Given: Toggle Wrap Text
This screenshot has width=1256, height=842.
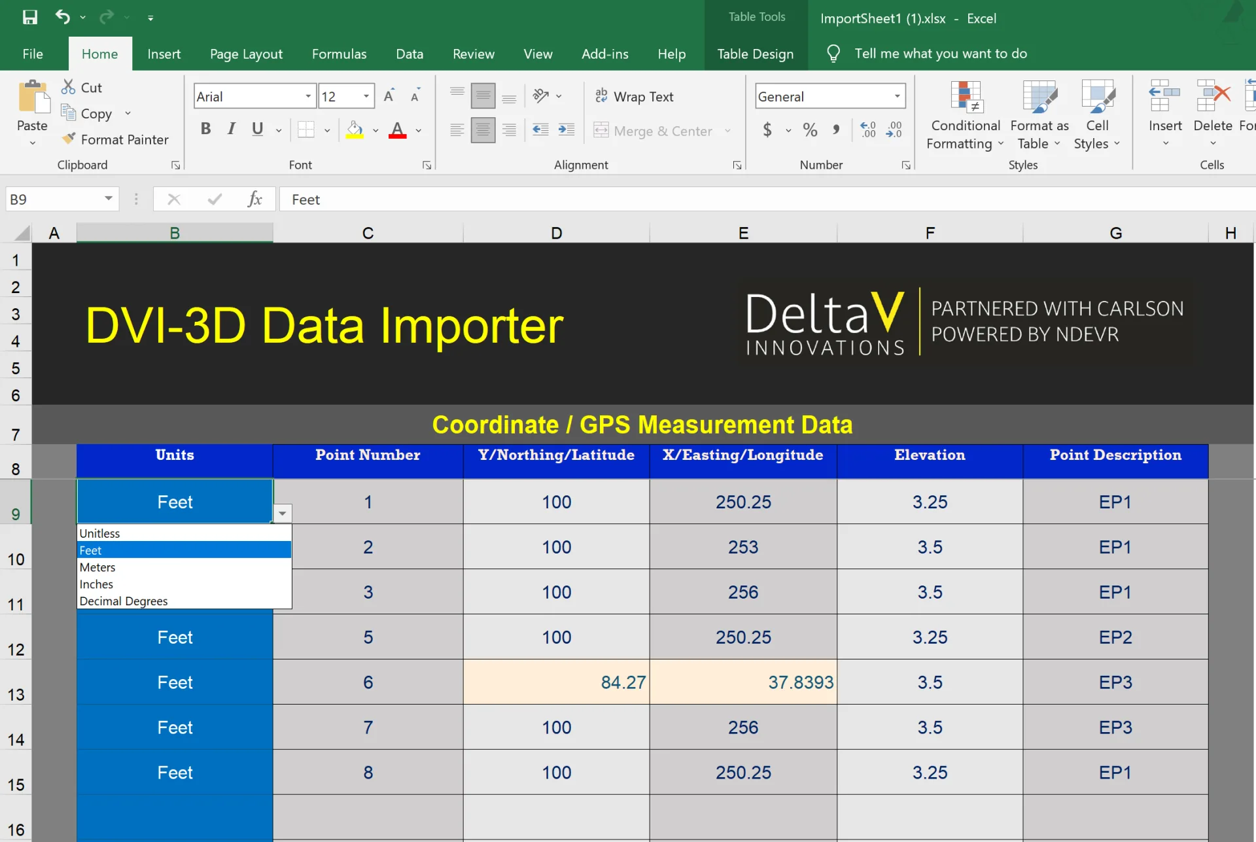Looking at the screenshot, I should click(x=634, y=96).
